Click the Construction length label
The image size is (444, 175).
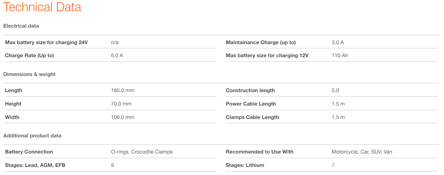click(x=250, y=91)
